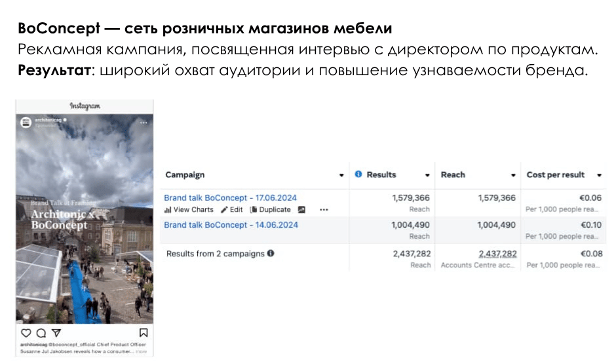Open campaign Brand talk BoConcept - 14.06.2024
Viewport: 616px width, 363px height.
point(231,225)
